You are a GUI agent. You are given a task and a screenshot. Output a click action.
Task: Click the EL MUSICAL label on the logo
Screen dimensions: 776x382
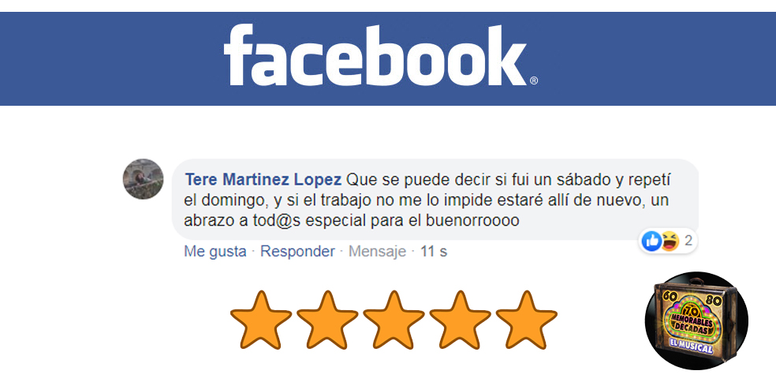pos(692,346)
